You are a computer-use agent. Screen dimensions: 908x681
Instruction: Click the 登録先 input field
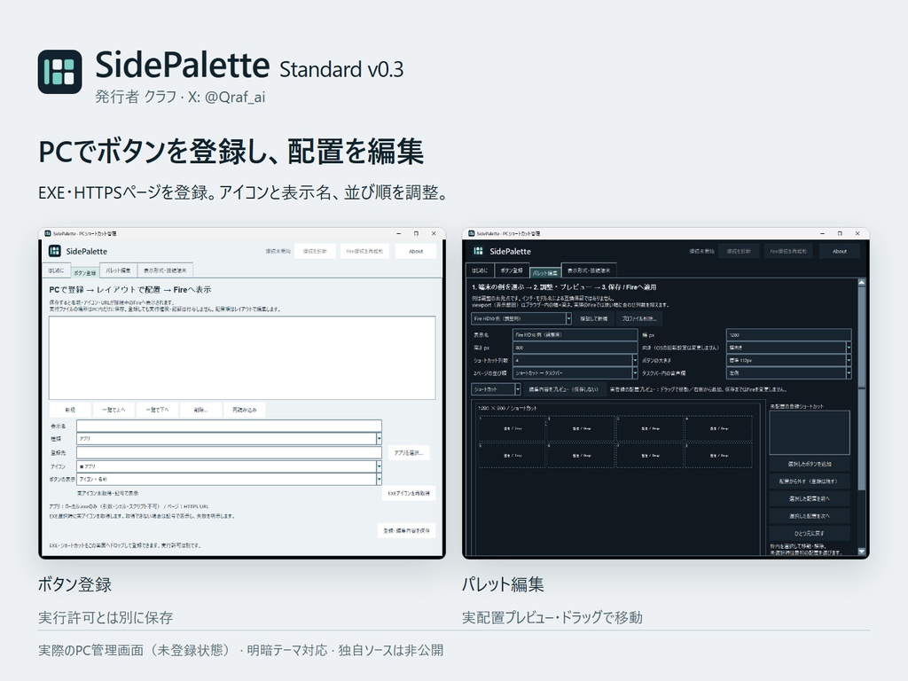[229, 452]
